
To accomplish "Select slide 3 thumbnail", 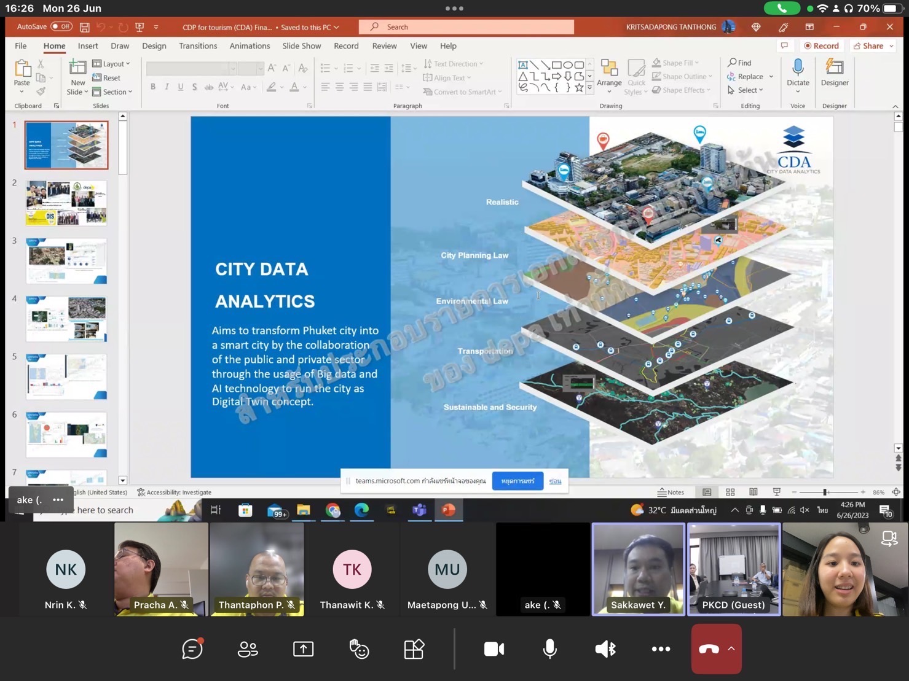I will coord(66,261).
